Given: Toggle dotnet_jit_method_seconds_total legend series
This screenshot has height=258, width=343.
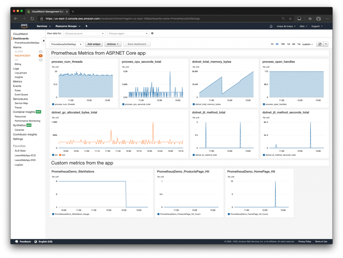Looking at the screenshot, I should pyautogui.click(x=279, y=155).
